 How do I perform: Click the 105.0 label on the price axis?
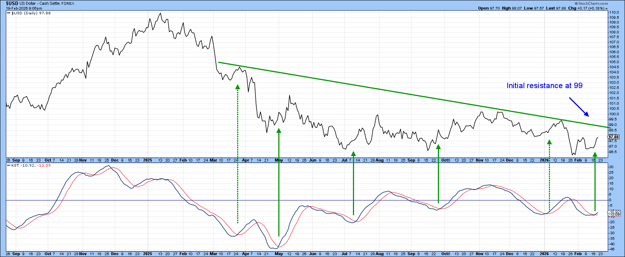[x=614, y=62]
